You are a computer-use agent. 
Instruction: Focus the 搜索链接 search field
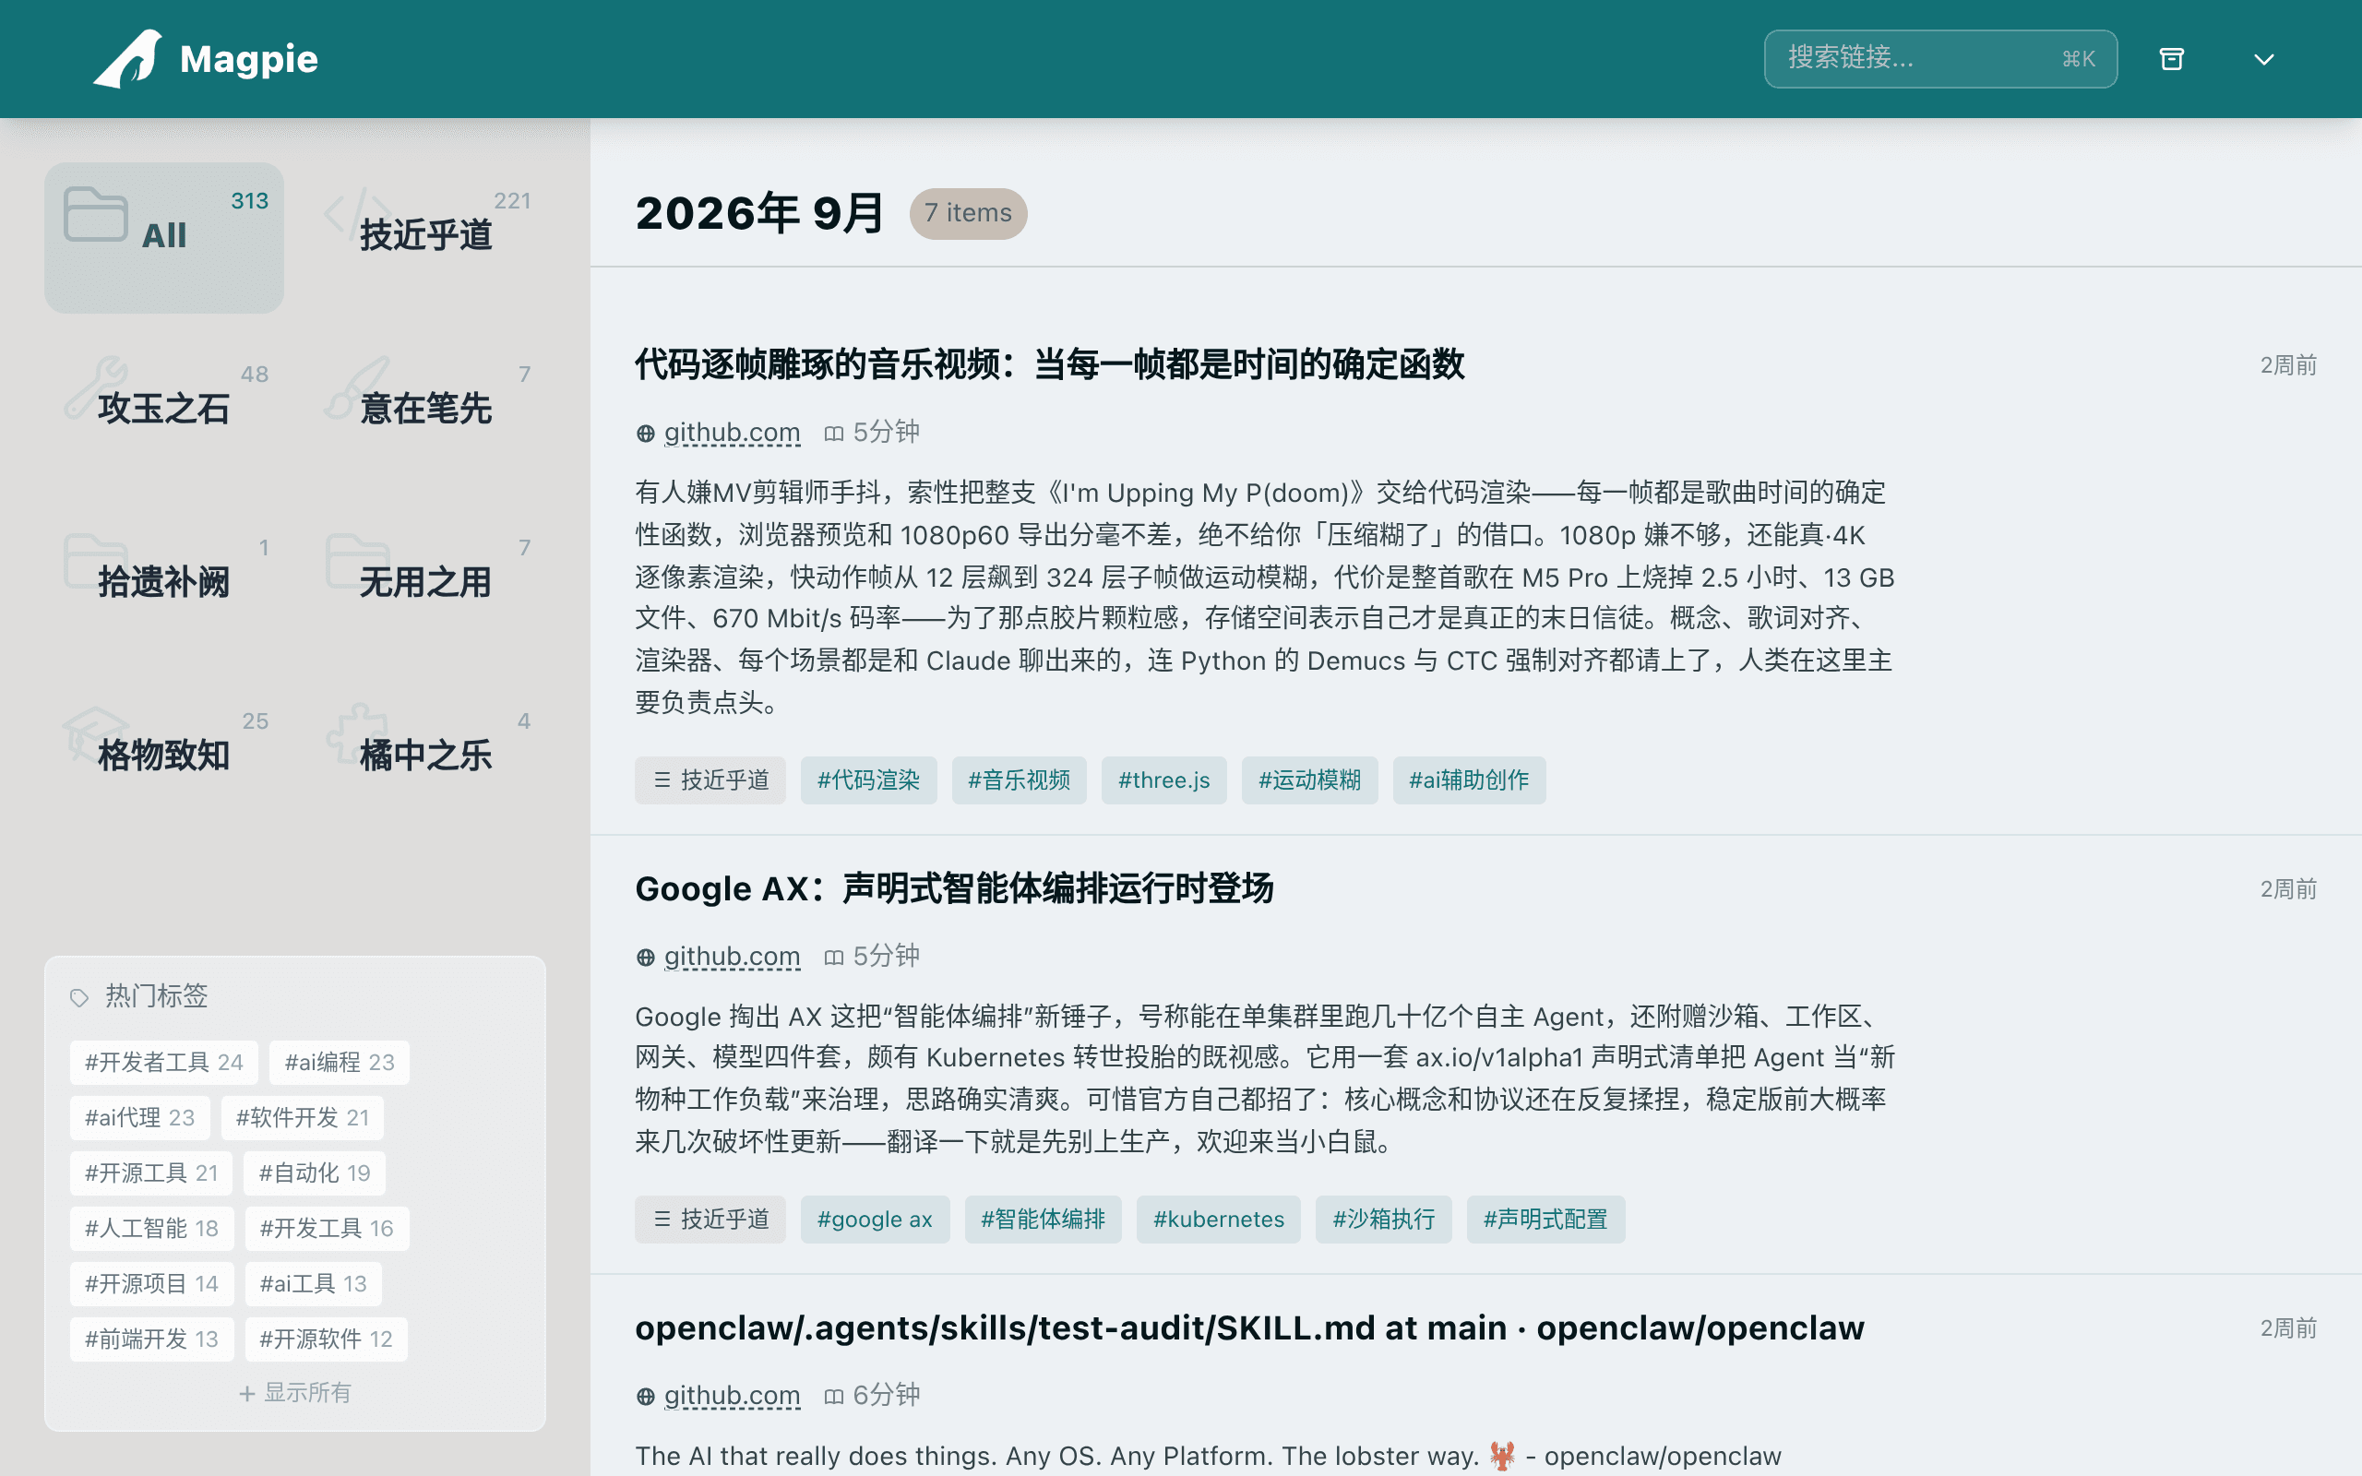point(1939,58)
